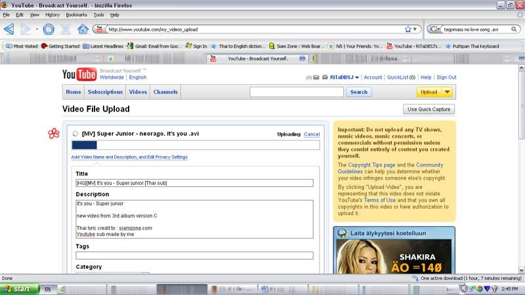This screenshot has width=525, height=295.
Task: Open the Latest Headlines feed bookmark
Action: (103, 46)
